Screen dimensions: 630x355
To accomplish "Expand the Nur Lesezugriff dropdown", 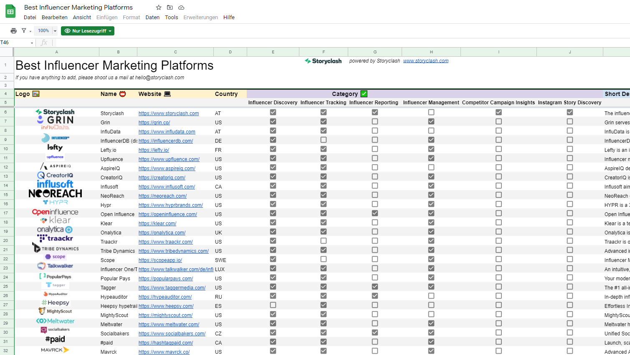I will click(88, 31).
